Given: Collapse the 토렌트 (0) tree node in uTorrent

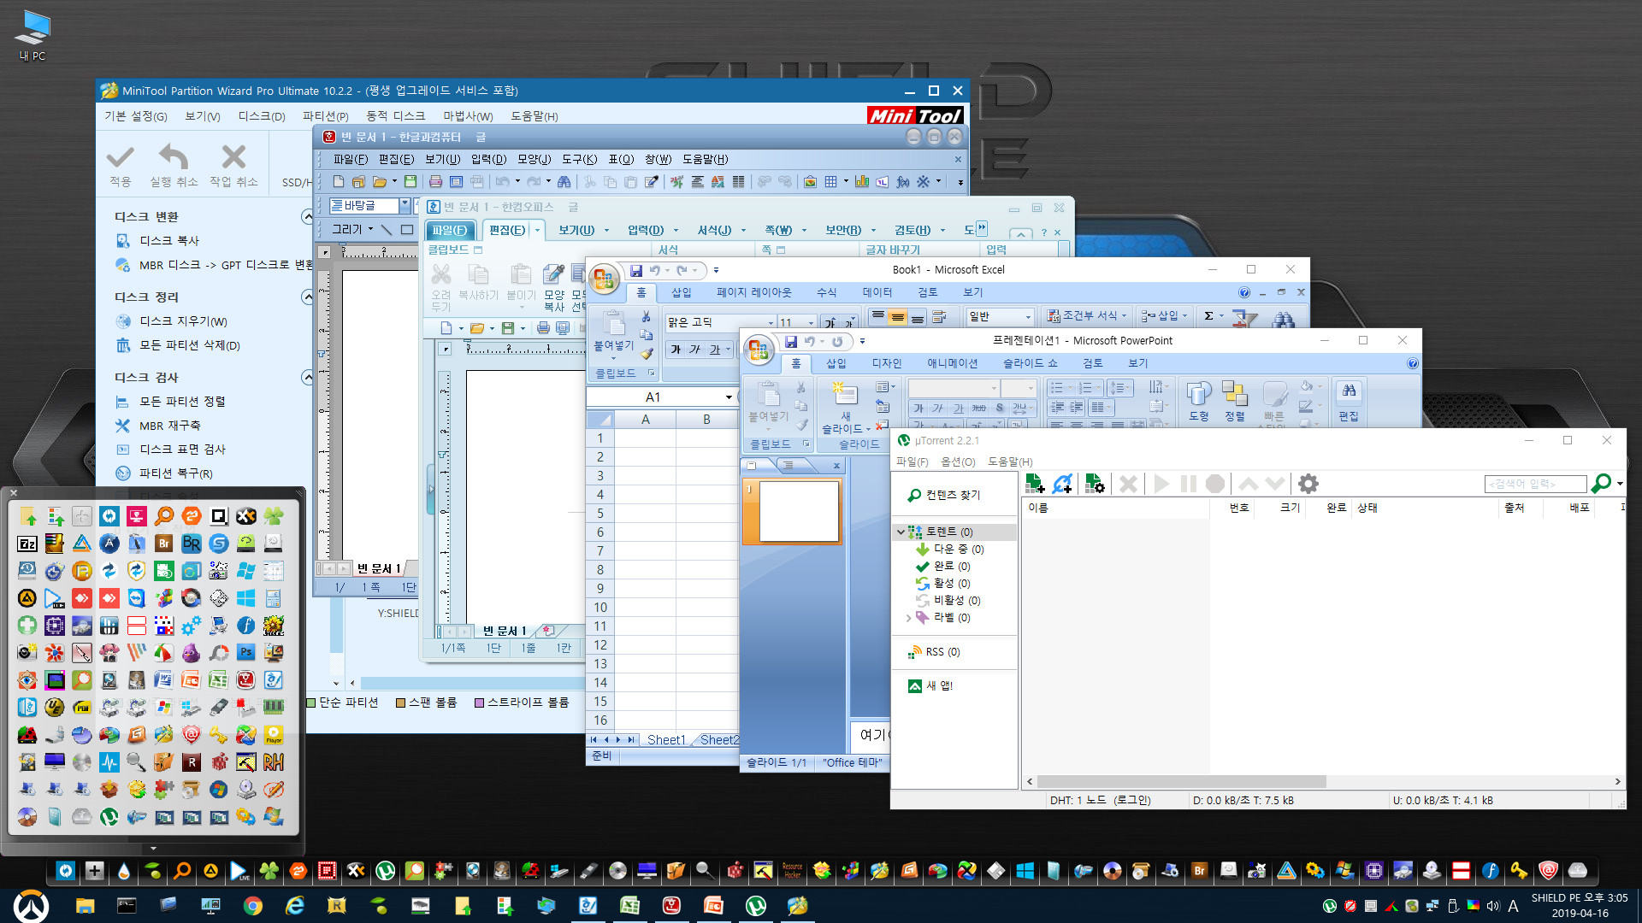Looking at the screenshot, I should [901, 532].
